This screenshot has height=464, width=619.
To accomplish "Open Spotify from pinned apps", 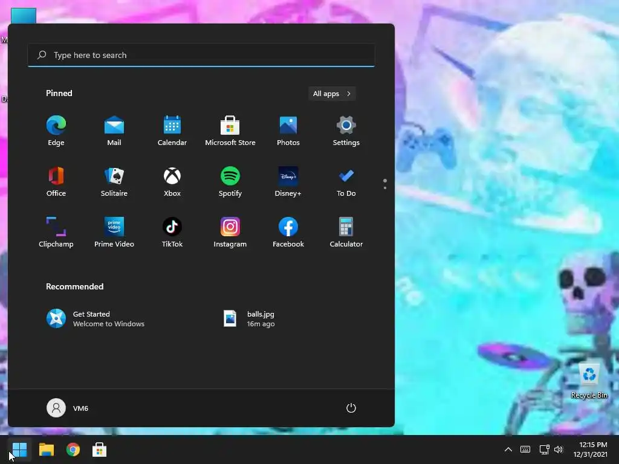I will pos(230,181).
